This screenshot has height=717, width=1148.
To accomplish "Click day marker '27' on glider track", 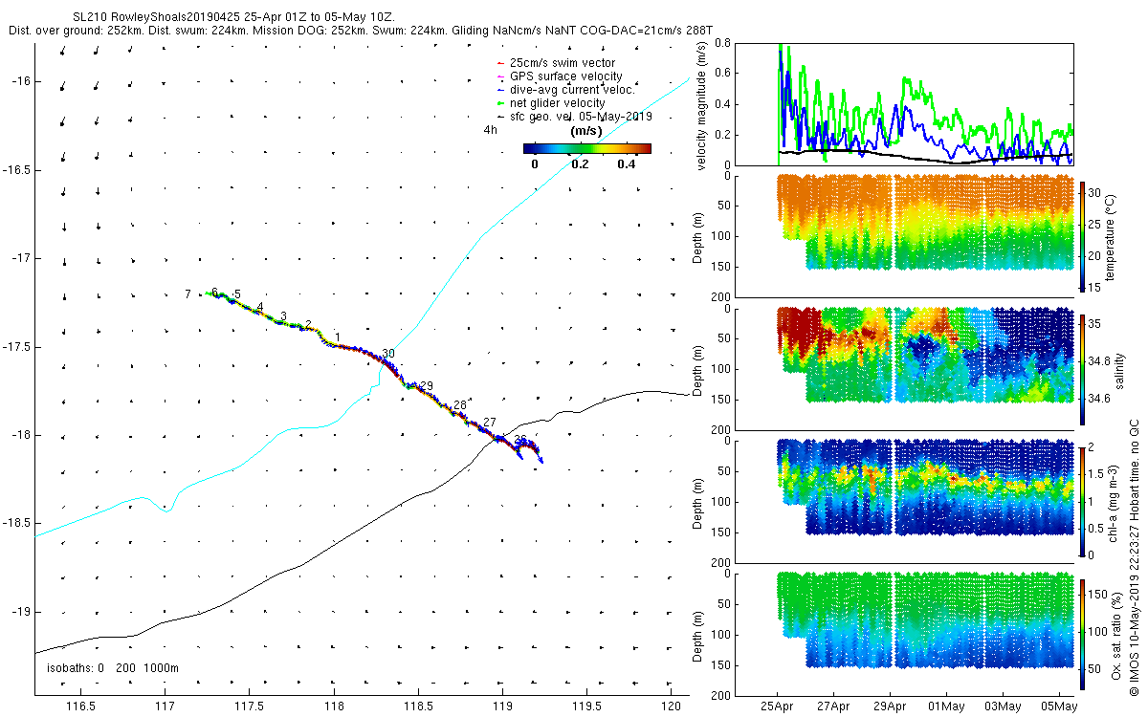I will pyautogui.click(x=490, y=422).
